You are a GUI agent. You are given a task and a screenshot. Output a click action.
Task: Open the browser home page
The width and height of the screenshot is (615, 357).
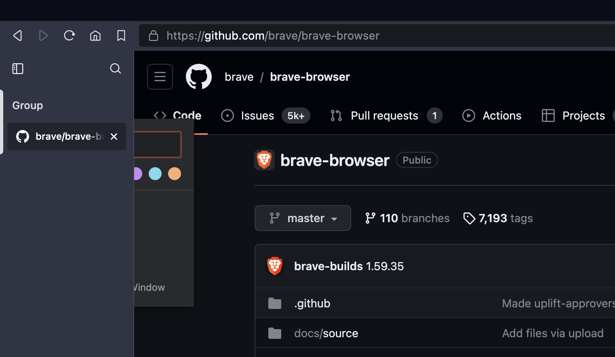click(95, 36)
